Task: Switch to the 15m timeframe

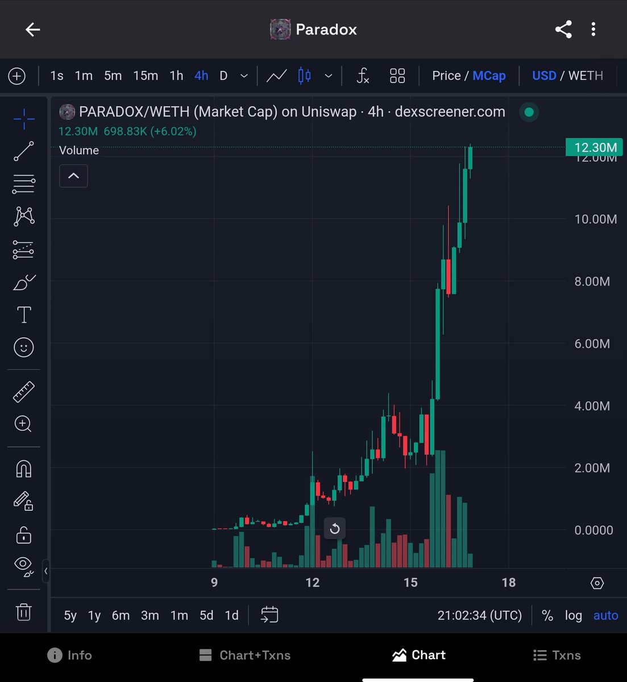Action: tap(146, 76)
